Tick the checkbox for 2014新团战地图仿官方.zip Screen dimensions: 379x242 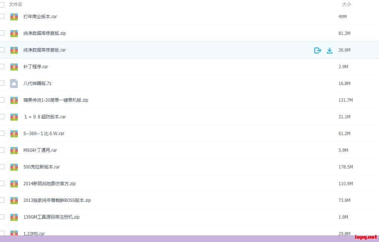coord(2,183)
